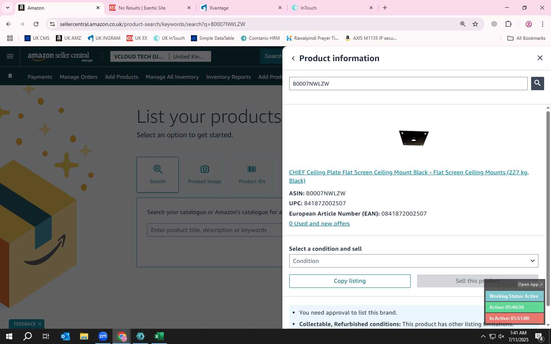Image resolution: width=551 pixels, height=344 pixels.
Task: Open Chrome apps grid shortcut
Action: (x=10, y=38)
